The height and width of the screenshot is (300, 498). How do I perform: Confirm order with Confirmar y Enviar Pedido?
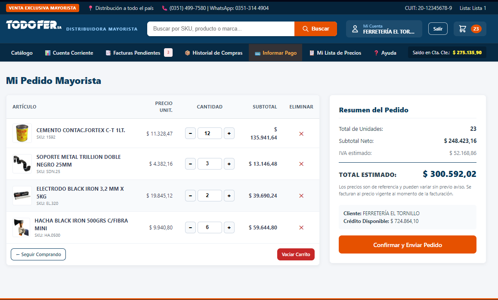click(x=408, y=244)
